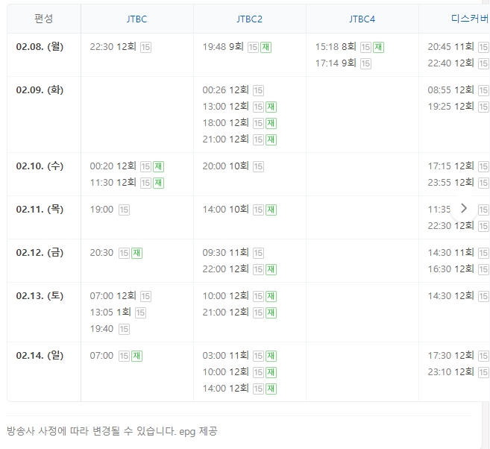Click the 00:20 12회 JTBC entry

[x=113, y=166]
